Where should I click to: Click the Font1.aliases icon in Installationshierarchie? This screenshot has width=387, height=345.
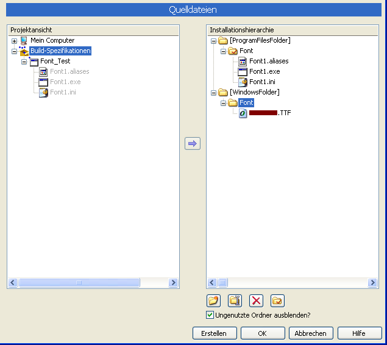(243, 62)
